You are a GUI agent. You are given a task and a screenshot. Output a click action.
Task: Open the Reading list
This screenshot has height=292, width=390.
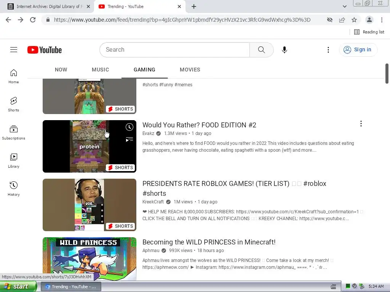pyautogui.click(x=369, y=32)
